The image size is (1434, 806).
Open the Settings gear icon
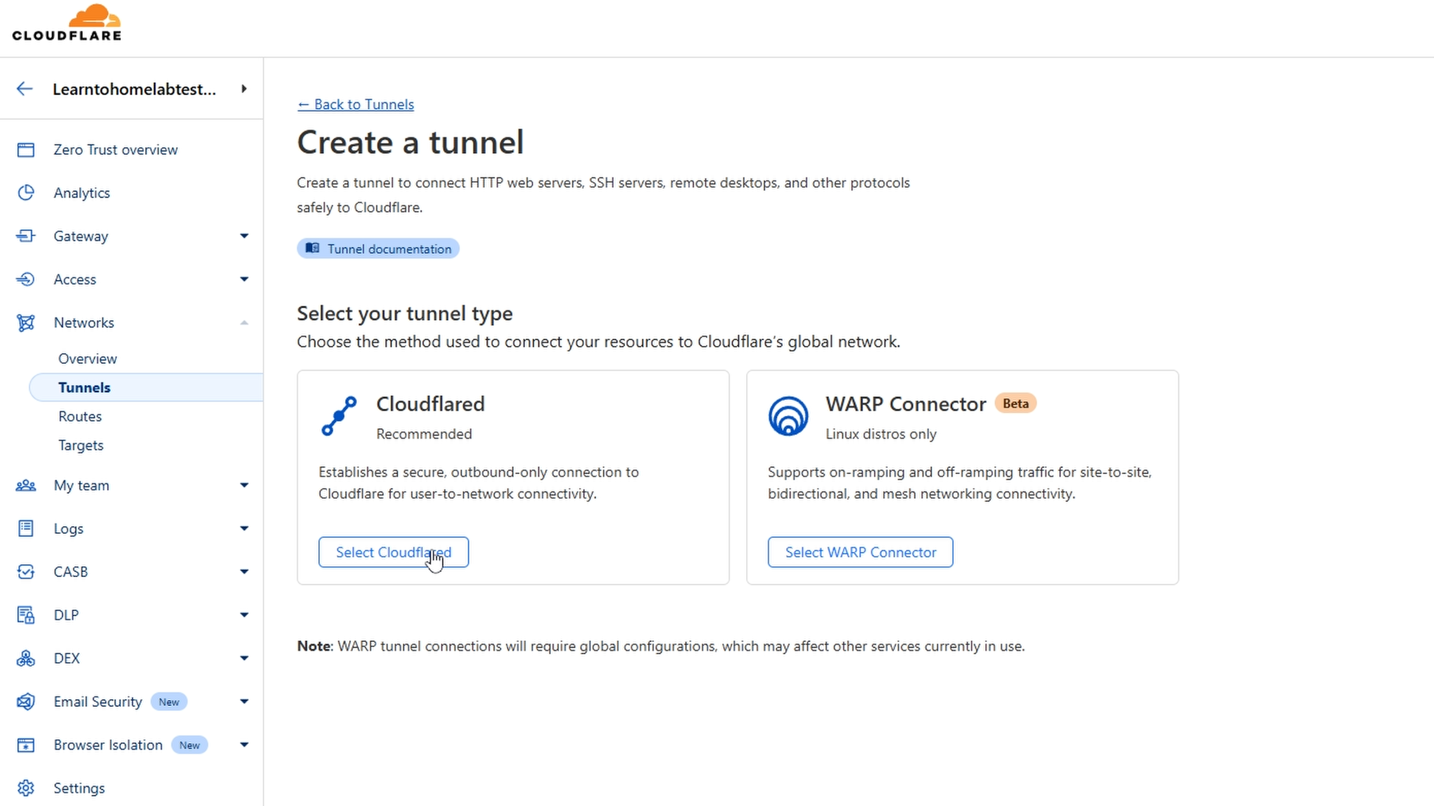26,788
